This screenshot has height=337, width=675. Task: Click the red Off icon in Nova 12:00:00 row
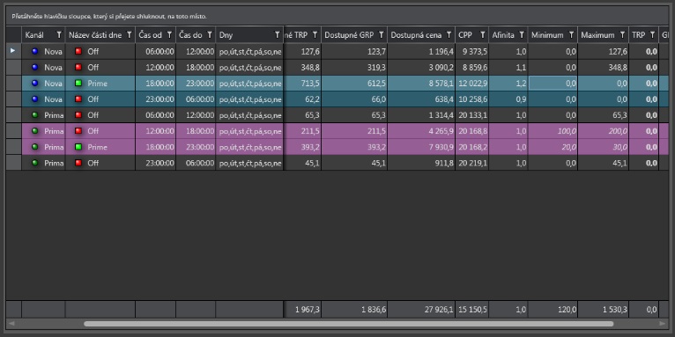[x=78, y=68]
